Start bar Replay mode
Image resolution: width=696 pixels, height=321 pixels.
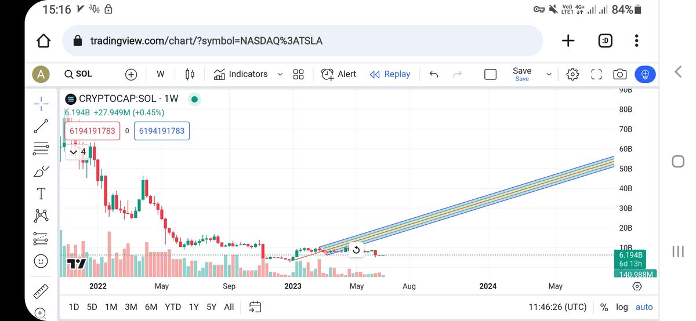click(390, 74)
